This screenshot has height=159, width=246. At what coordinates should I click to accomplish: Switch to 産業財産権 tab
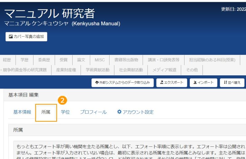tap(66, 70)
